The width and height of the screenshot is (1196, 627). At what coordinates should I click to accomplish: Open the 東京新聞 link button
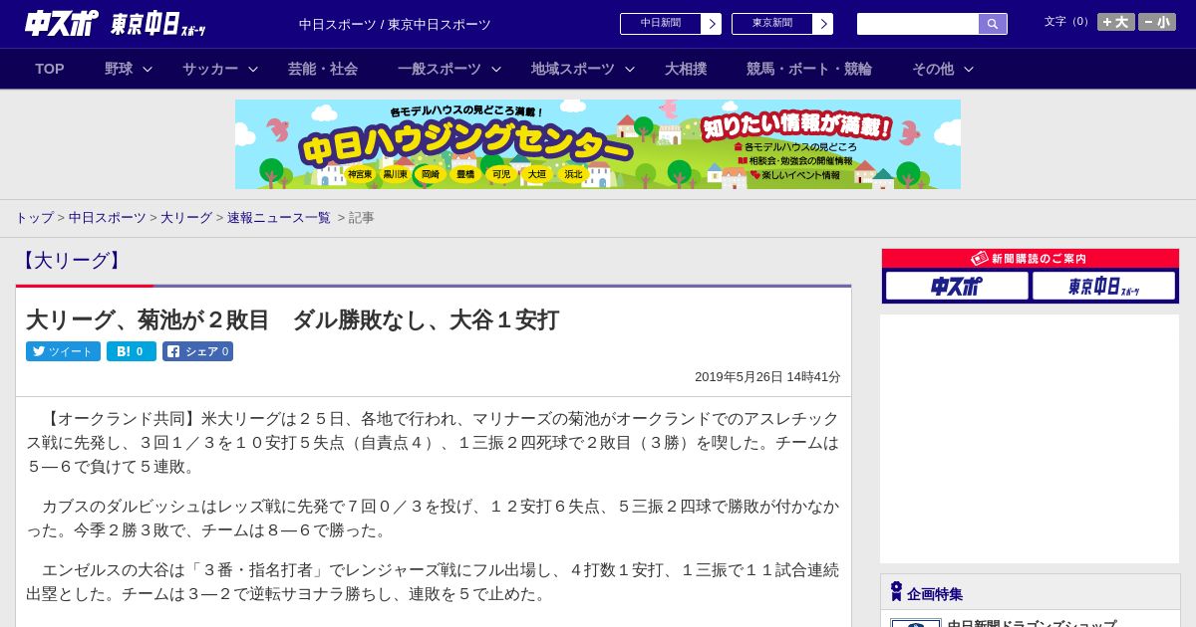(x=772, y=24)
